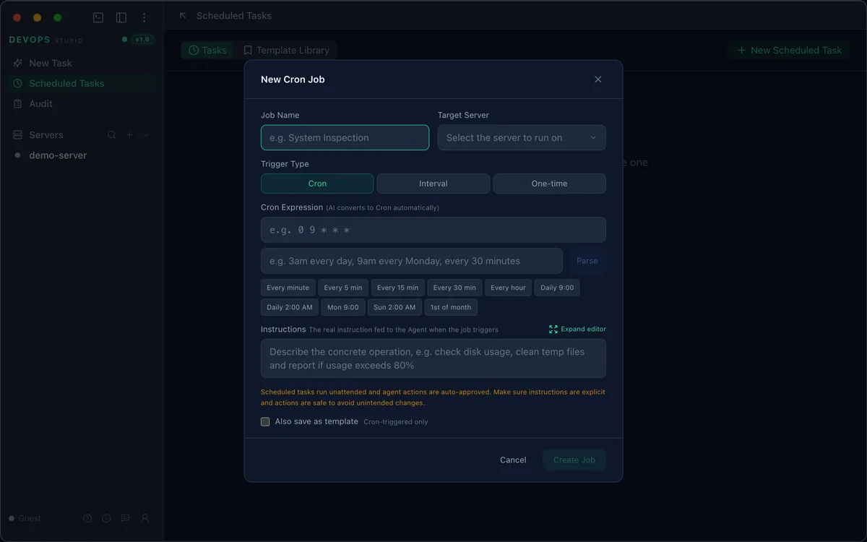
Task: Select the Interval trigger type
Action: coord(433,184)
